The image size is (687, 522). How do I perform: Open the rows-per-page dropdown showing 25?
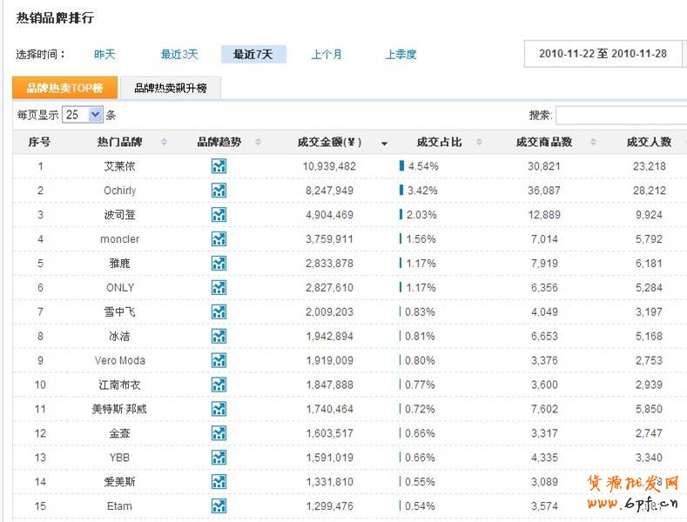(x=83, y=115)
